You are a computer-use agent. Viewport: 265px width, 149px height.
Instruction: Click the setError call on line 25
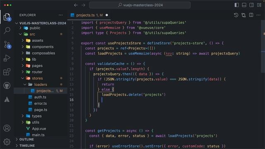tap(152, 146)
